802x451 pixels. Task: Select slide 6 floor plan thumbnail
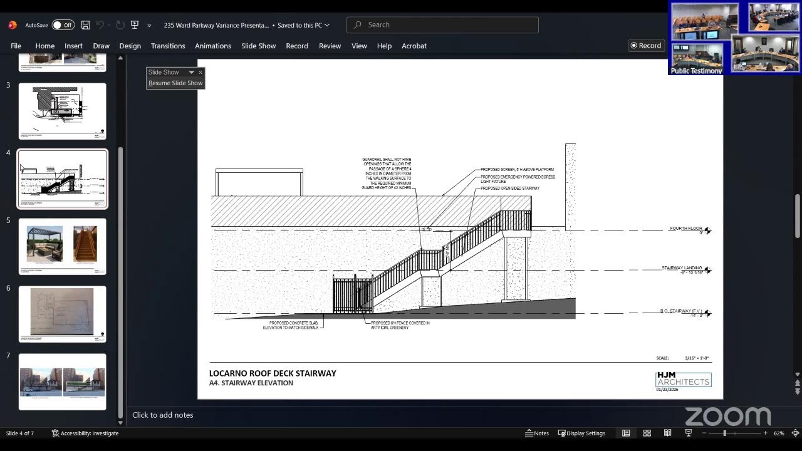pyautogui.click(x=62, y=314)
